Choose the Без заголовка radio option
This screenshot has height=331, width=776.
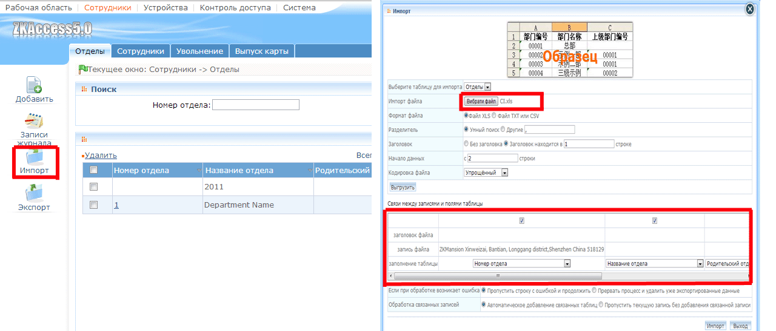466,144
